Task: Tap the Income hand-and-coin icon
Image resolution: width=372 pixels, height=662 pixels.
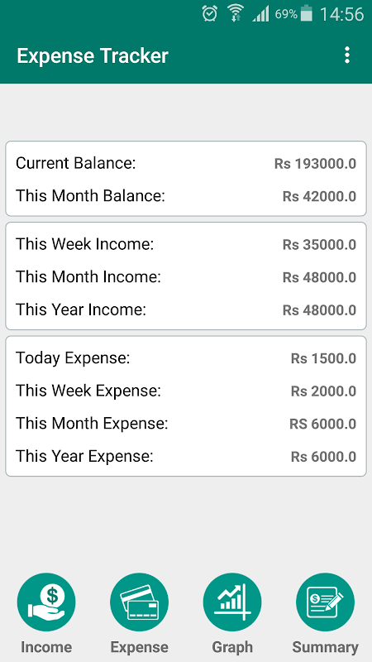Action: point(46,602)
